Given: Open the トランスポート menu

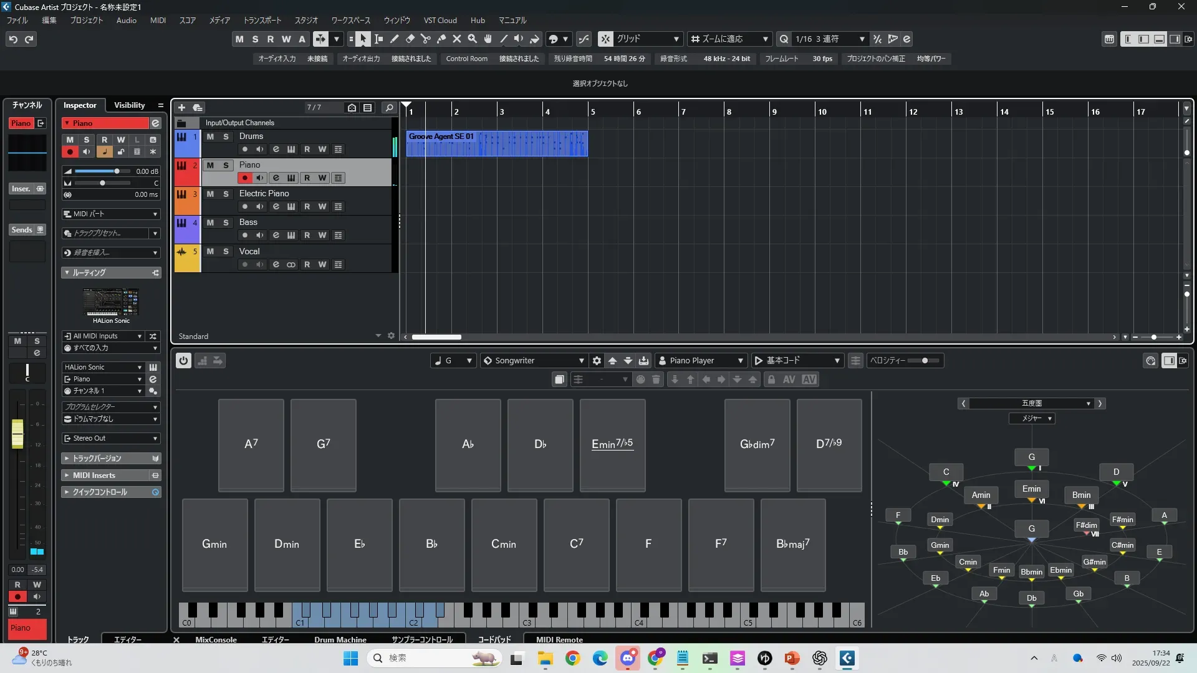Looking at the screenshot, I should 262,21.
